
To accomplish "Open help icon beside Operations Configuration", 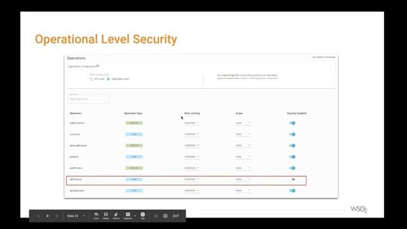I will [98, 66].
